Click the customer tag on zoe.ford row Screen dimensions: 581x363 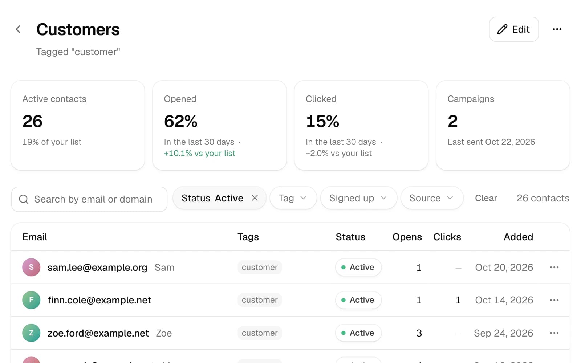tap(260, 333)
